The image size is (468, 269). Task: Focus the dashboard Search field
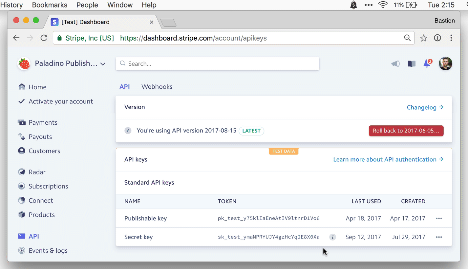(217, 63)
